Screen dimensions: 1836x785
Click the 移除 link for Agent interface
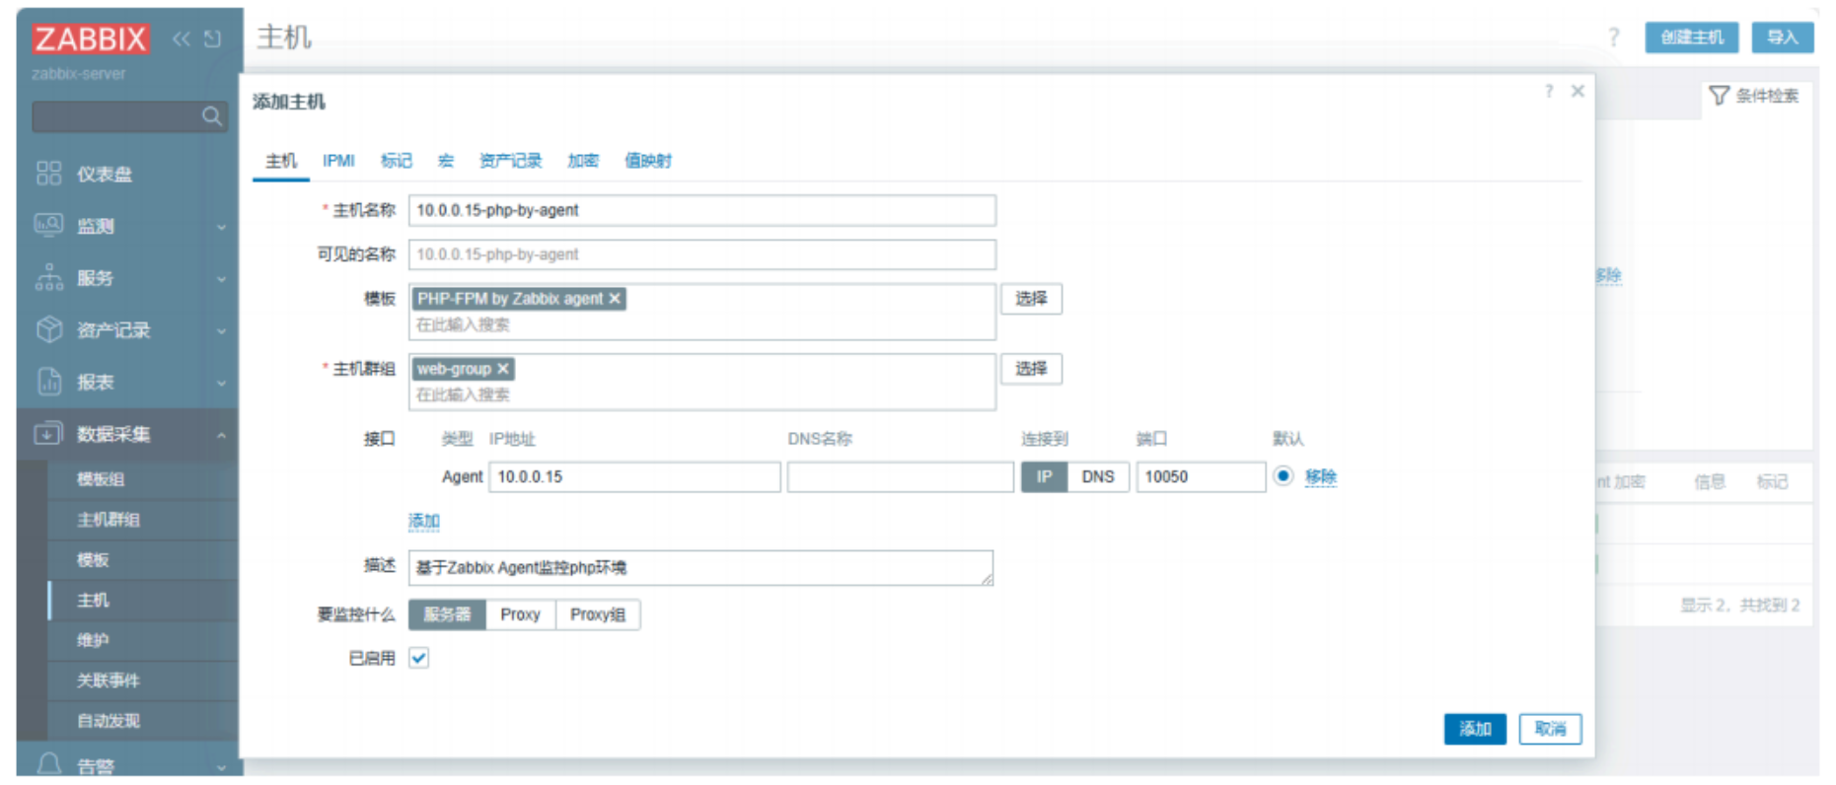click(1321, 477)
